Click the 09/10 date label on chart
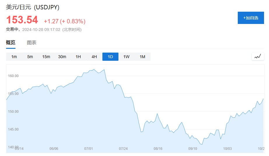The image size is (269, 156). coord(193,149)
